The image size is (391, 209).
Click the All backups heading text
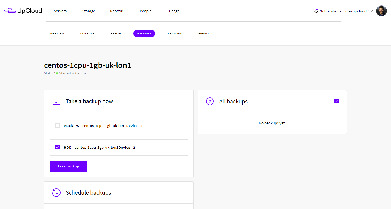pyautogui.click(x=234, y=102)
